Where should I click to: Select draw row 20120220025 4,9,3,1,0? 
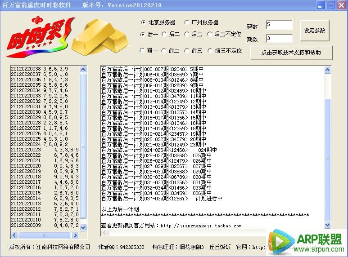[x=40, y=139]
